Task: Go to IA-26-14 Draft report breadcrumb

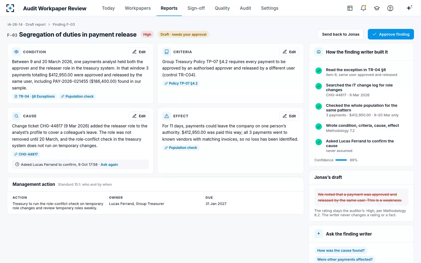Action: pyautogui.click(x=27, y=25)
